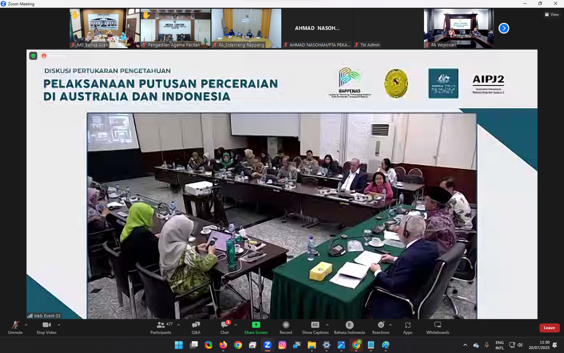Select the PA Wonosari video thumbnail
This screenshot has height=353, width=564.
coord(459,28)
